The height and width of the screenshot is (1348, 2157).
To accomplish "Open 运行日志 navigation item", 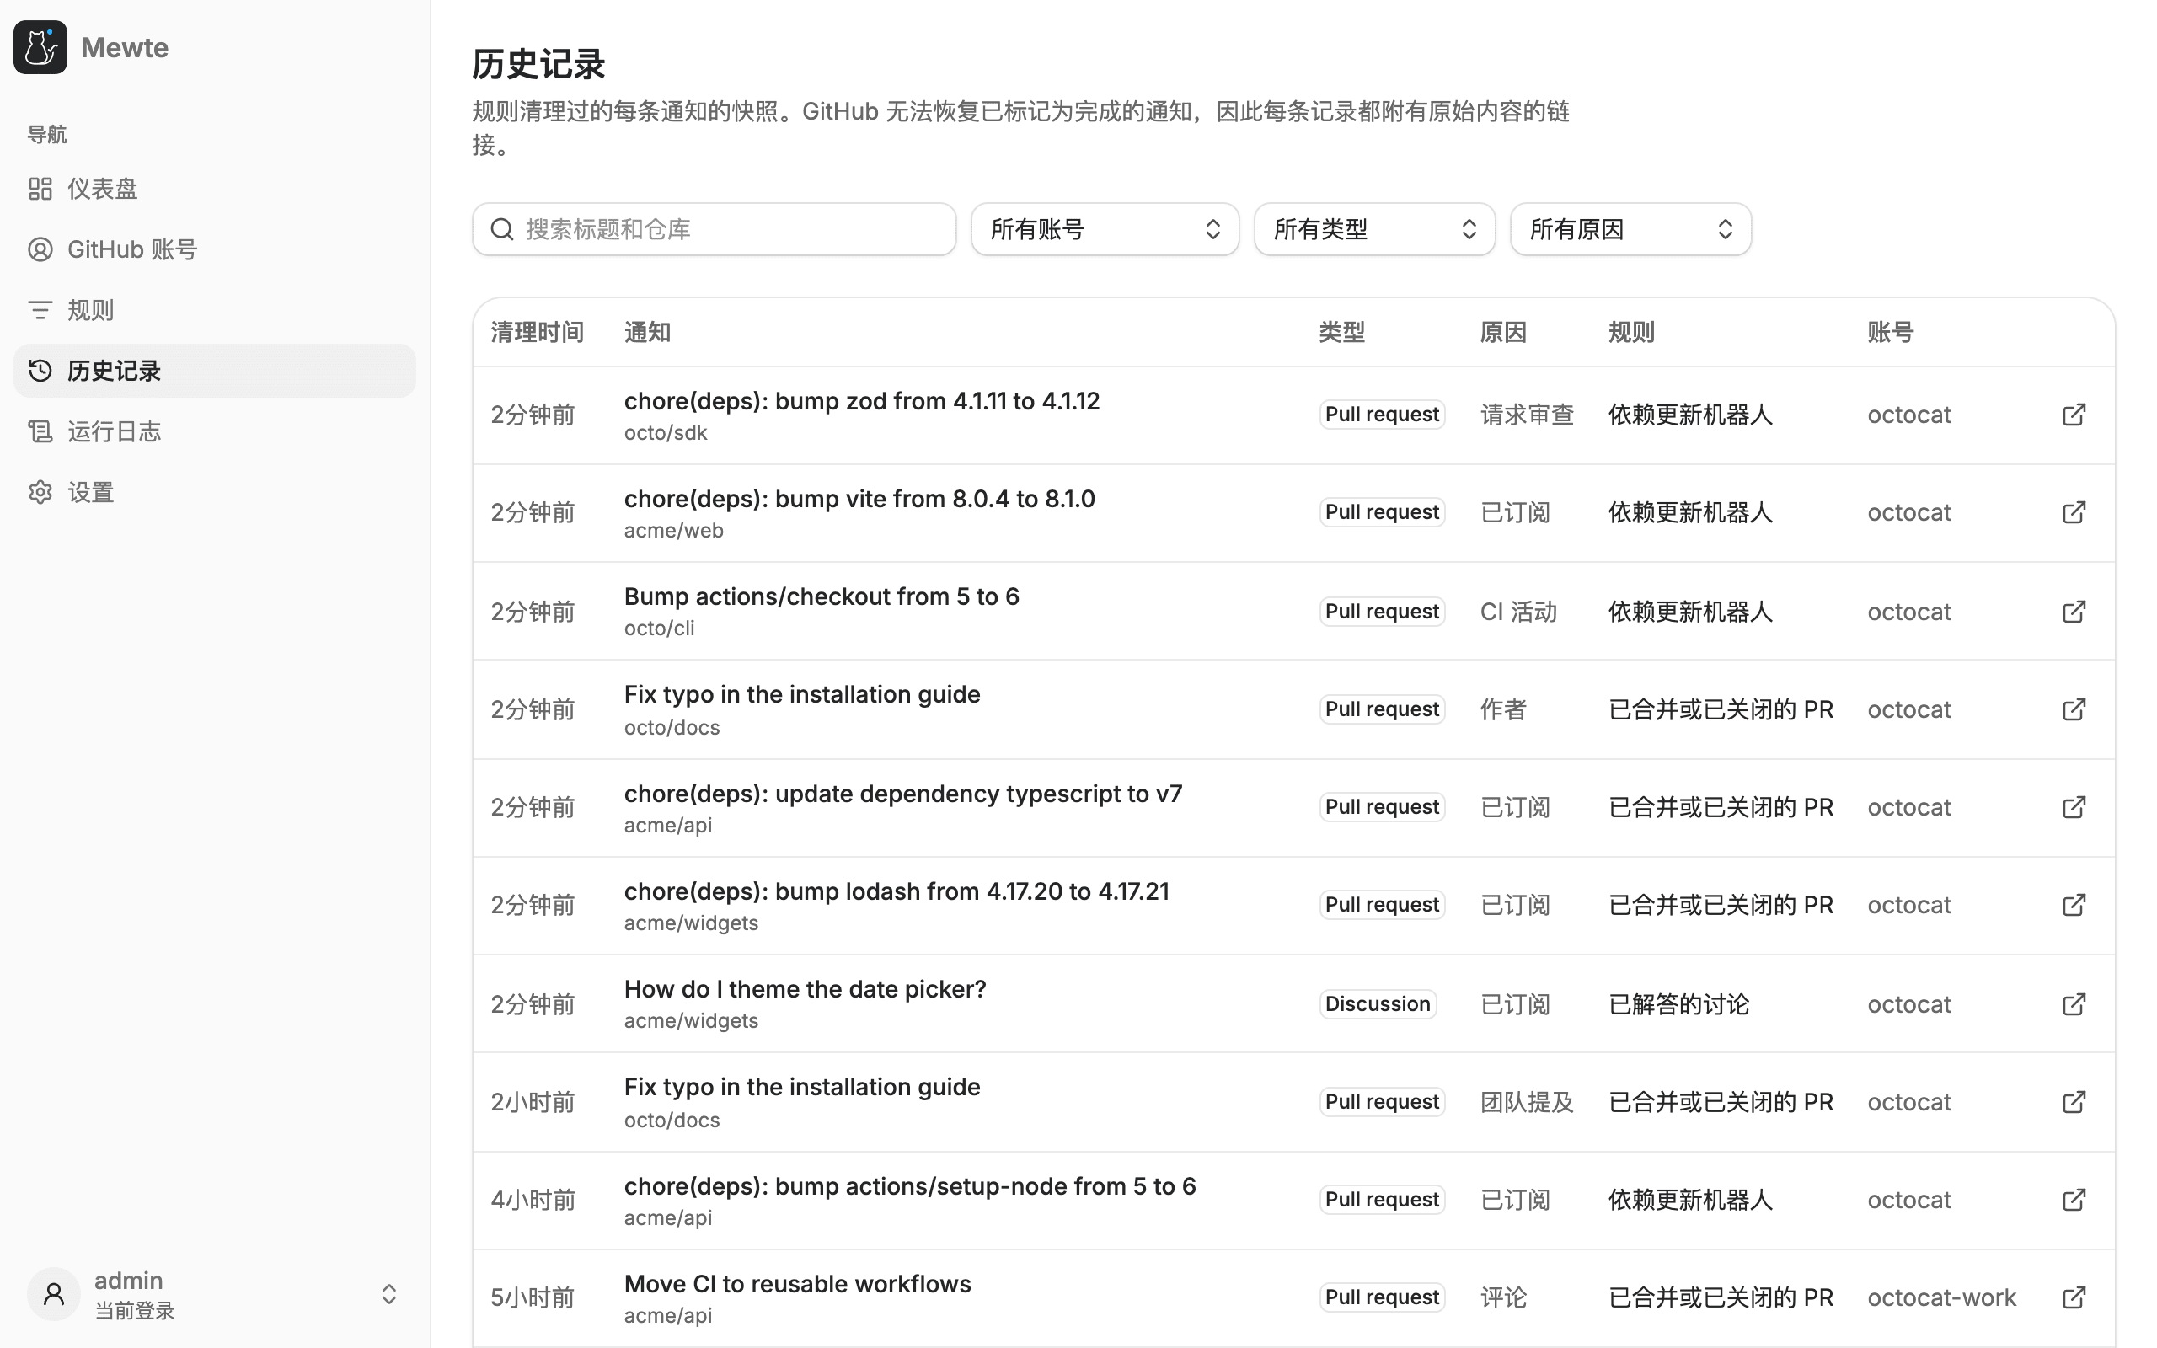I will [x=214, y=431].
